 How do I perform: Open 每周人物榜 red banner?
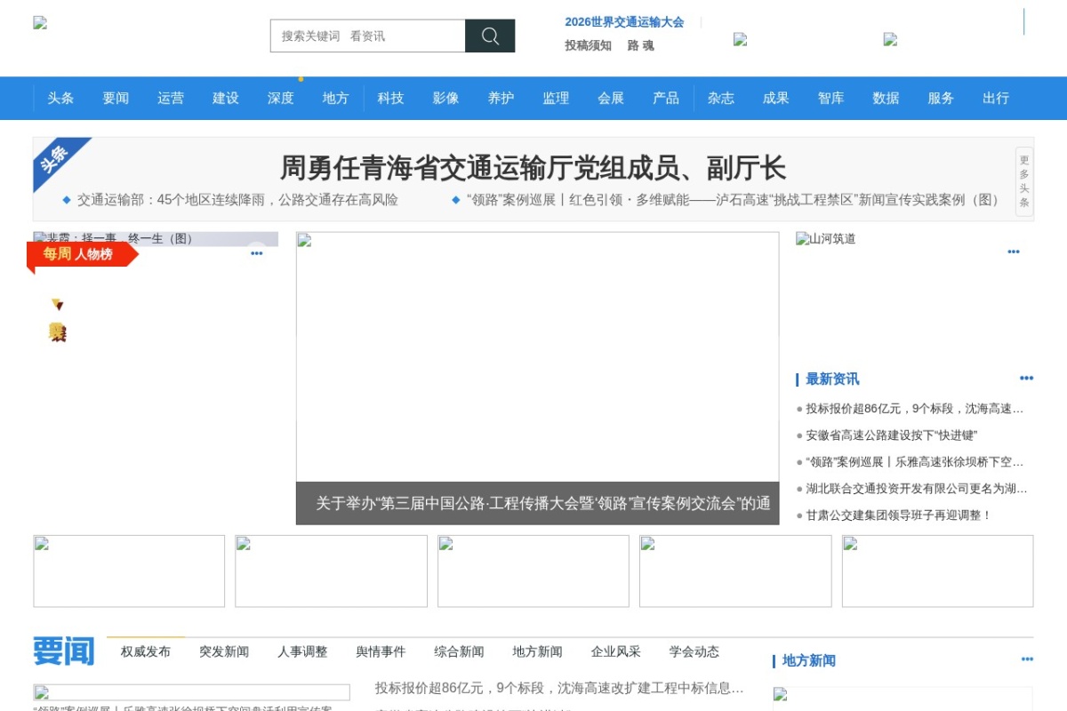[x=81, y=254]
